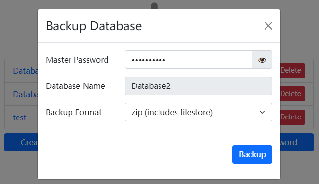Click the Backup Database dialog title

pos(93,26)
